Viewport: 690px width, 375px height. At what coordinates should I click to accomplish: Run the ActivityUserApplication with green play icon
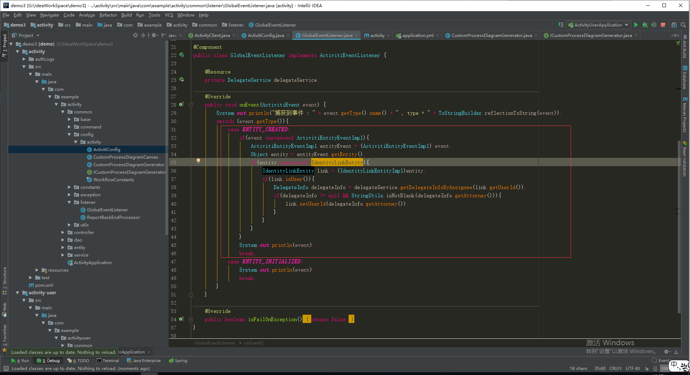(636, 25)
